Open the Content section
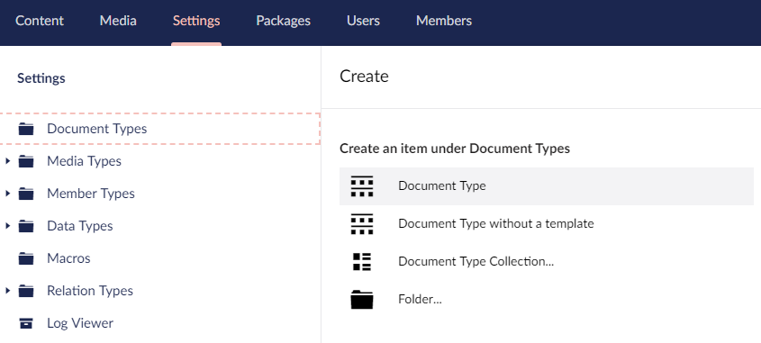Screen dimensions: 761x343 [40, 21]
